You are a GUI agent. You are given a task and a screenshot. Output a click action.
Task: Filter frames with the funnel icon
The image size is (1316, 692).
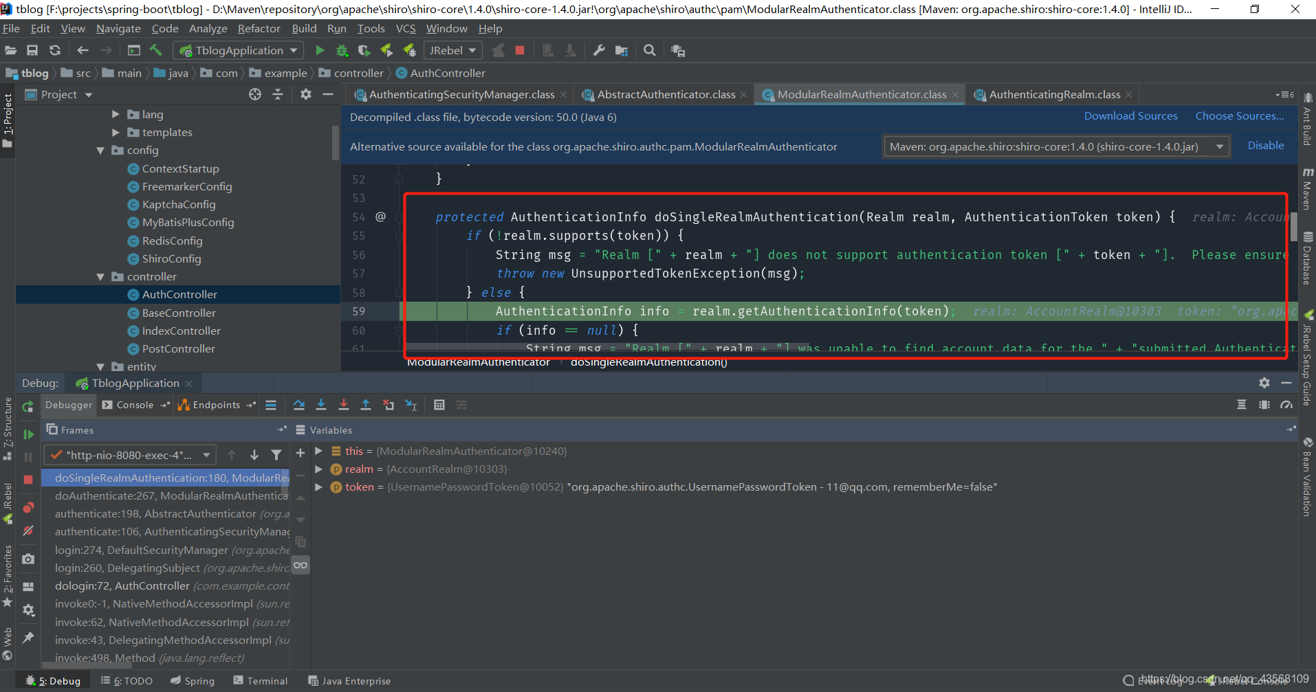pyautogui.click(x=276, y=455)
